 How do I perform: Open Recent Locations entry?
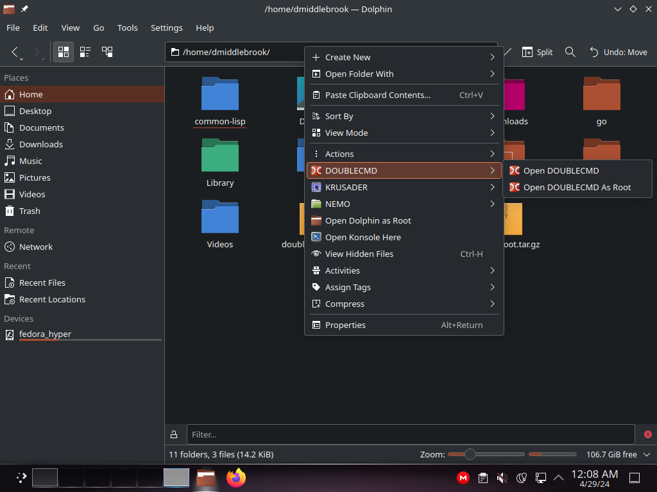(82, 300)
